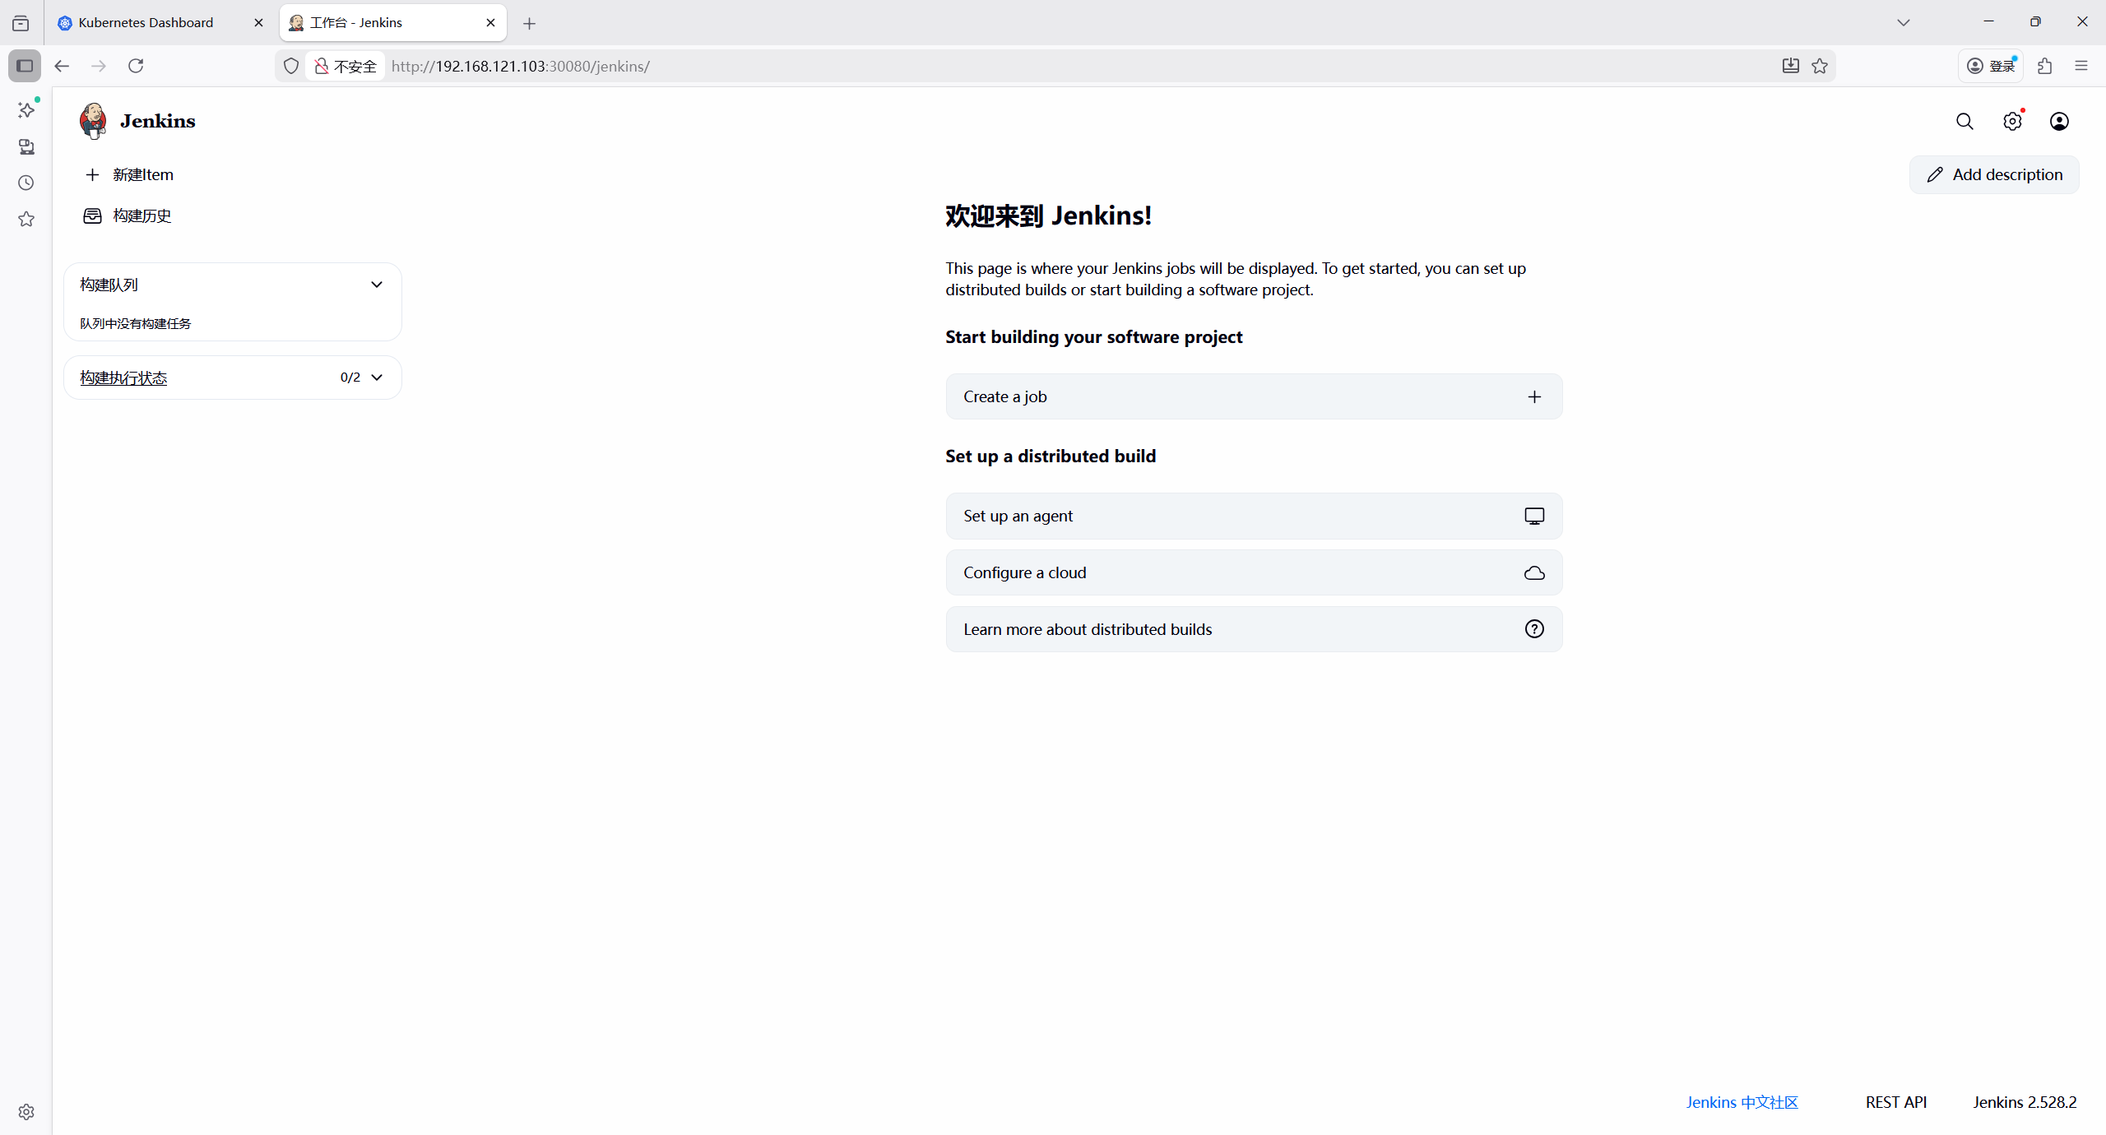Image resolution: width=2106 pixels, height=1135 pixels.
Task: Switch to the Kubernetes Dashboard tab
Action: [146, 23]
